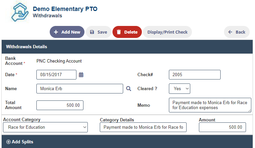Select the Date field showing 08/15/2017
255x148 pixels.
tap(56, 74)
